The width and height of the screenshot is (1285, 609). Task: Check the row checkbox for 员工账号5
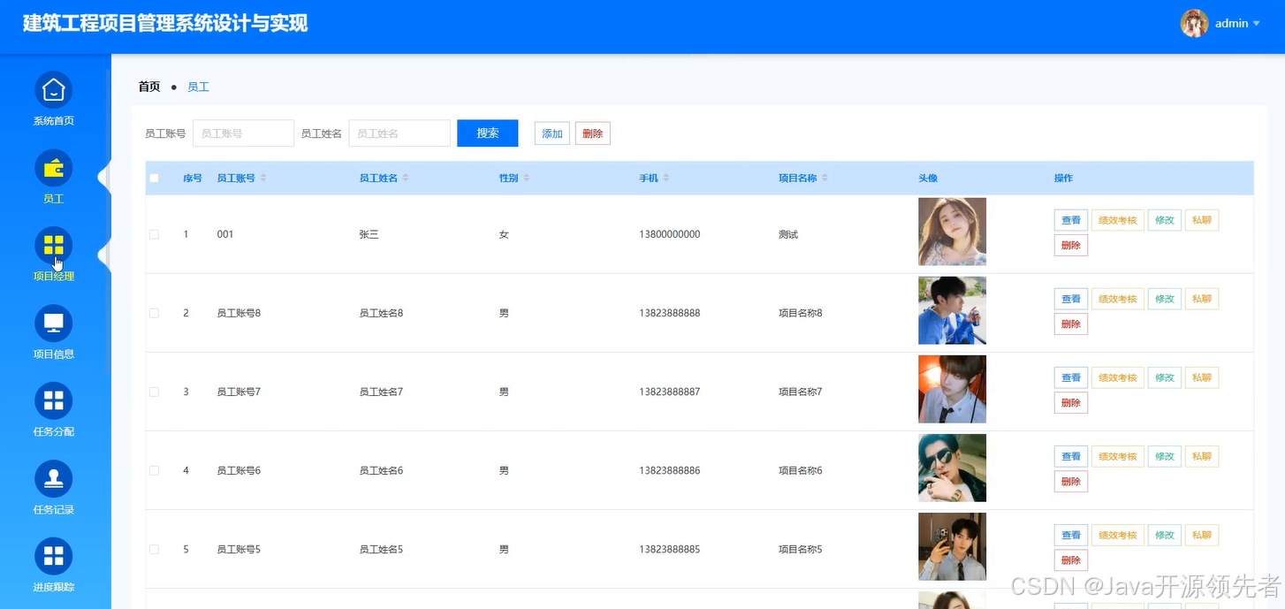pos(154,549)
